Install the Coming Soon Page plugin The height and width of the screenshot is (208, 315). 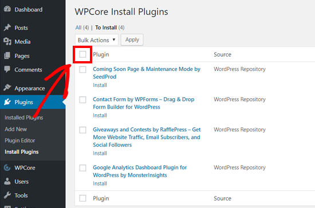pyautogui.click(x=100, y=85)
